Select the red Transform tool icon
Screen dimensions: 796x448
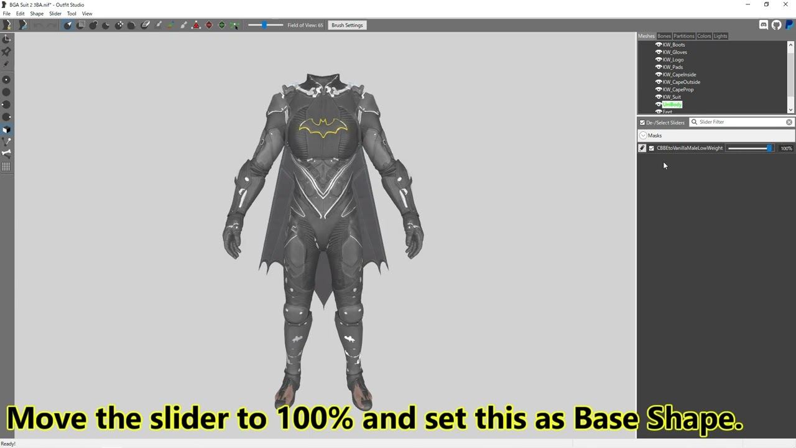[196, 25]
